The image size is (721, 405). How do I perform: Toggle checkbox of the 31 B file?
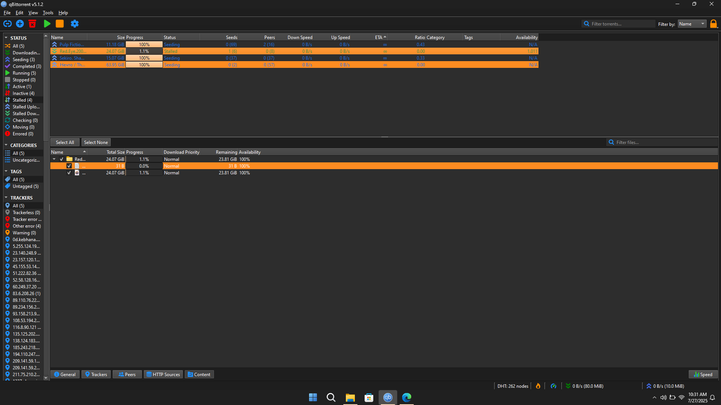tap(69, 166)
